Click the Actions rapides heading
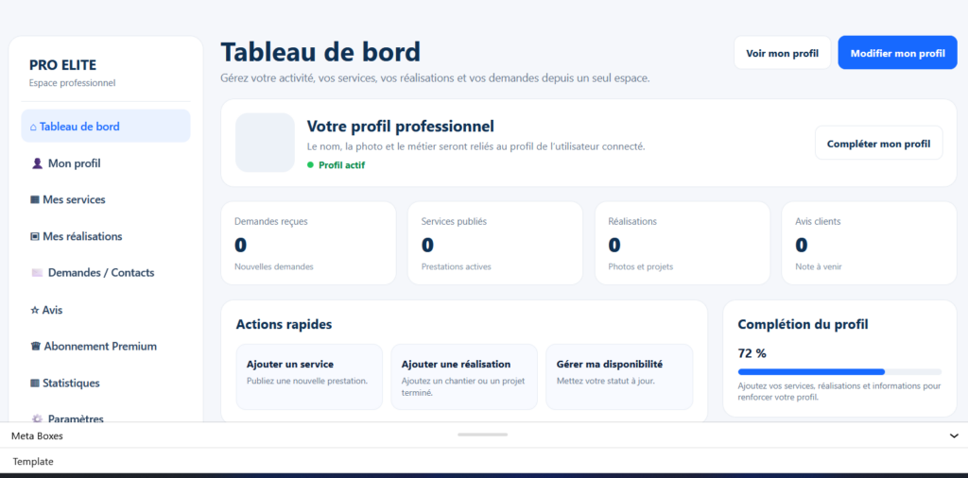The image size is (968, 478). tap(284, 324)
